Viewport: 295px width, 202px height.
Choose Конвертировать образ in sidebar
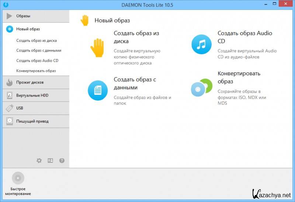tap(36, 71)
